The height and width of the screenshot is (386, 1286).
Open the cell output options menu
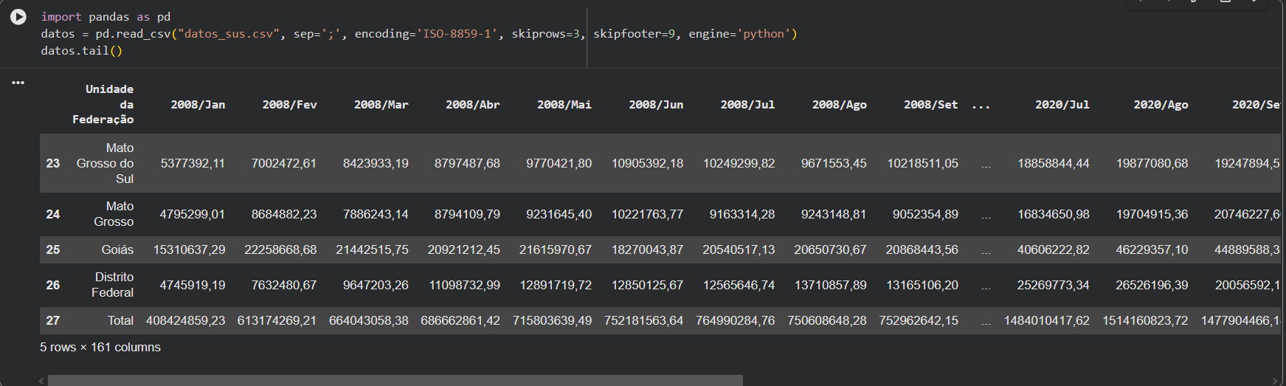pyautogui.click(x=18, y=83)
